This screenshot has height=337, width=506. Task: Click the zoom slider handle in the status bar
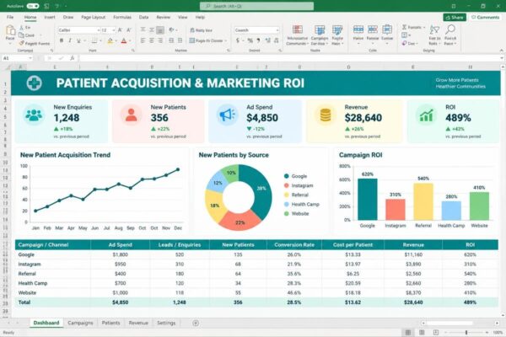point(466,332)
